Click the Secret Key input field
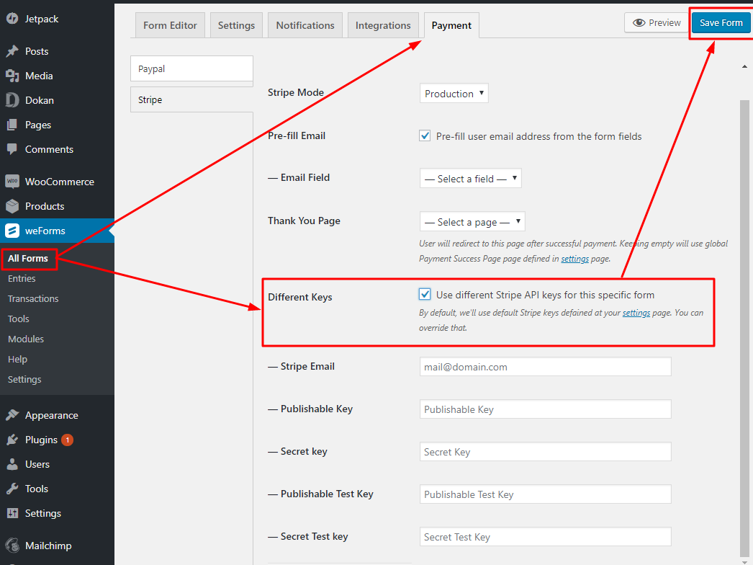Viewport: 753px width, 565px height. (545, 452)
